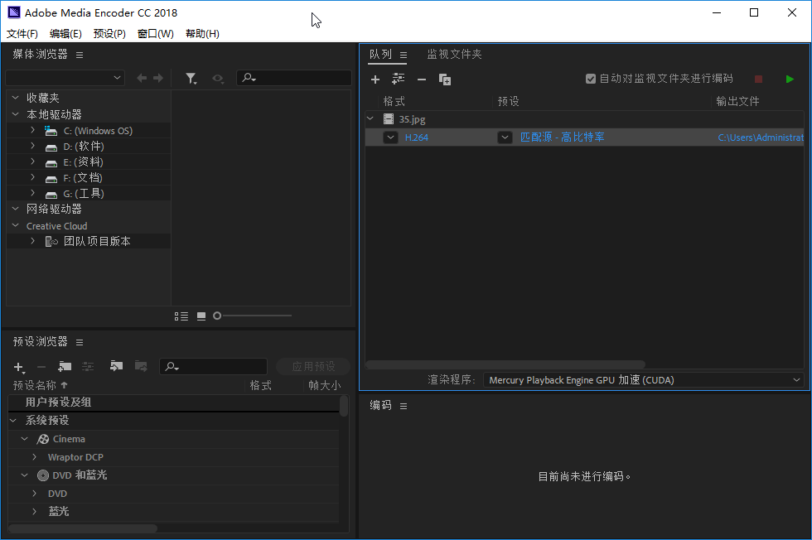Image resolution: width=812 pixels, height=540 pixels.
Task: Open the H.264 format dropdown arrow
Action: click(390, 137)
